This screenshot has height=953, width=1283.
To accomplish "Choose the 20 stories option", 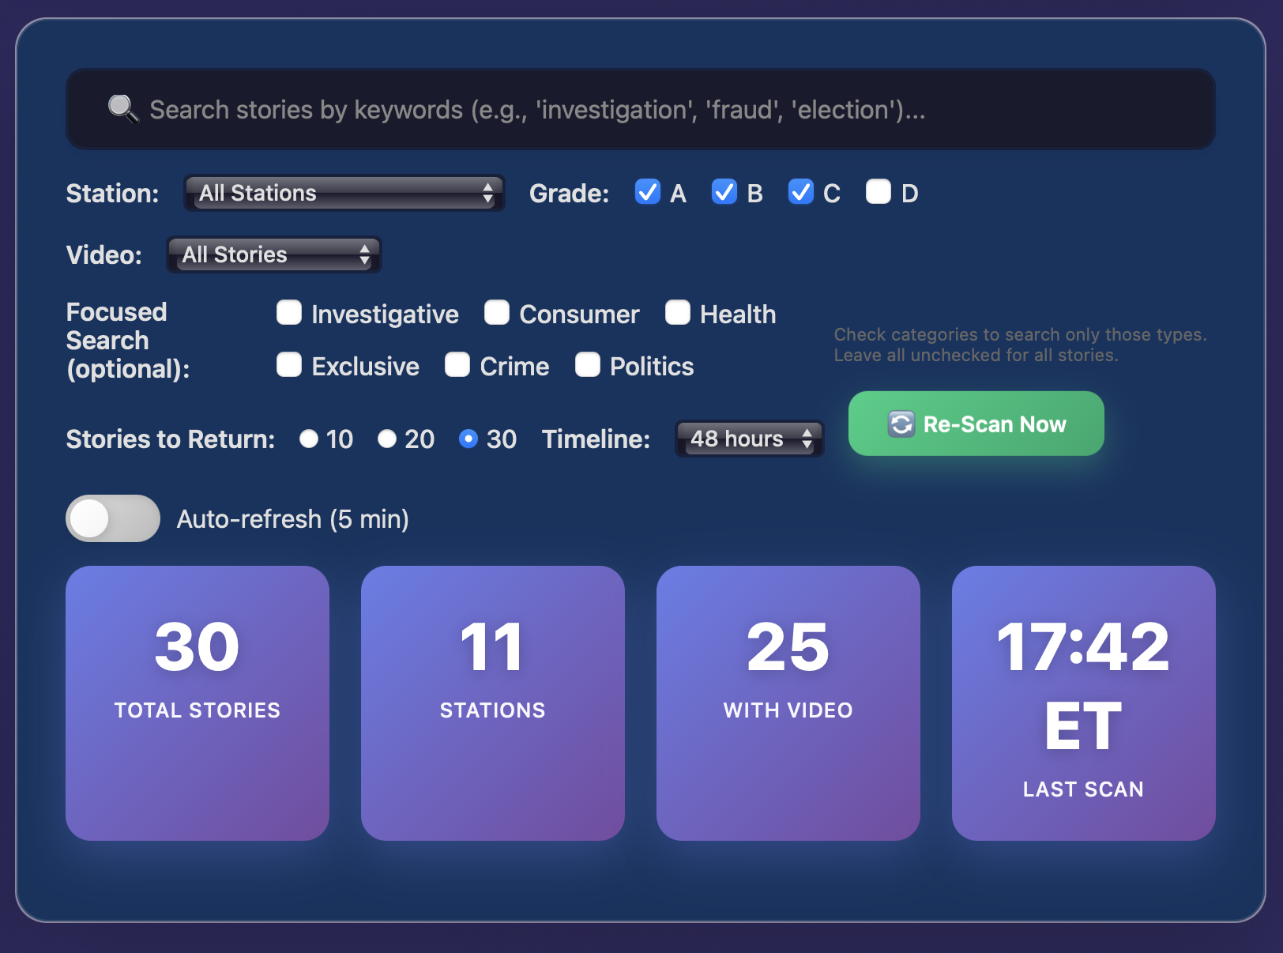I will coord(386,439).
